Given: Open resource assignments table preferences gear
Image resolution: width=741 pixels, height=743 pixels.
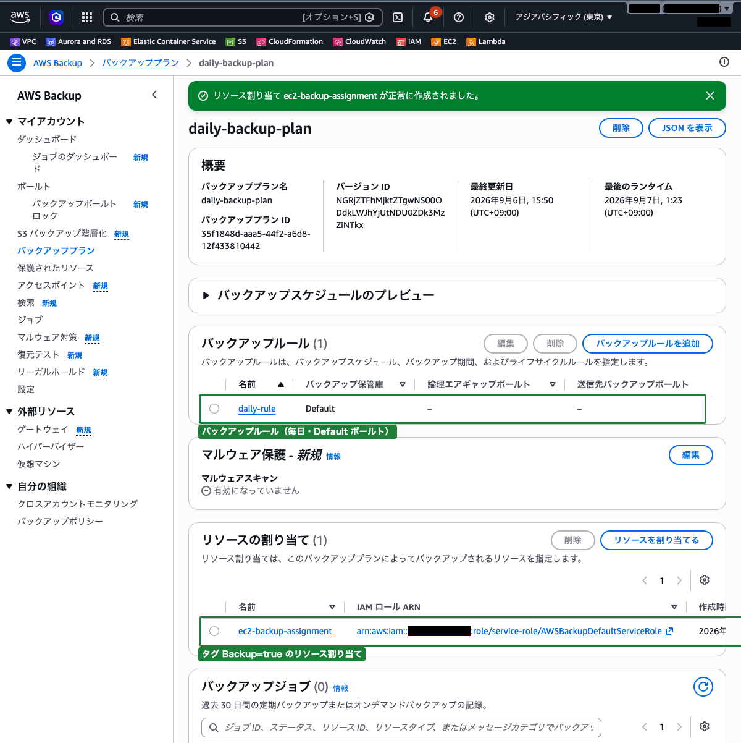Looking at the screenshot, I should click(705, 580).
